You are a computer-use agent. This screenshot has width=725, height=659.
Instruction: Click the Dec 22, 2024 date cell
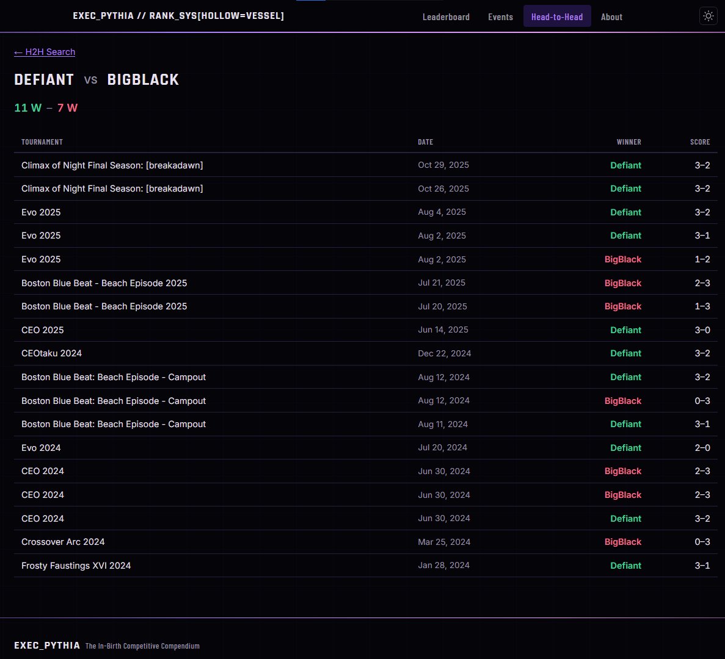444,353
